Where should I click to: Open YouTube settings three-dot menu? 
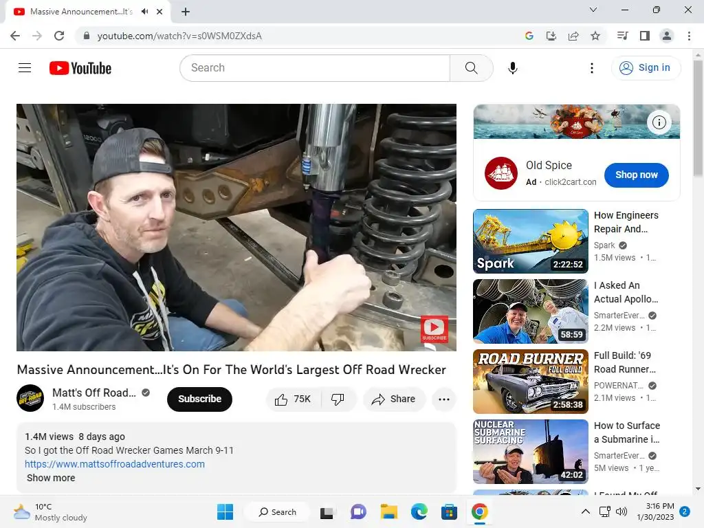coord(592,68)
